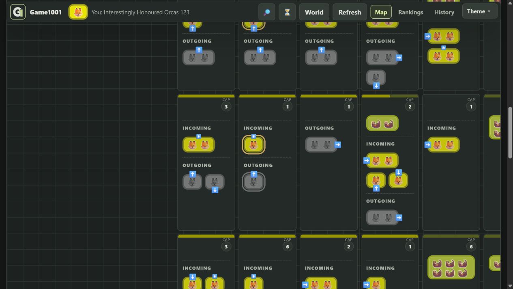Click "You: Interestingly Honoured Orcas 123" text
The width and height of the screenshot is (513, 289).
(140, 12)
